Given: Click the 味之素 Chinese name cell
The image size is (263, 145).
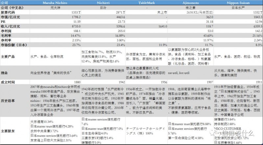Looking at the screenshot, I should pyautogui.click(x=191, y=8).
